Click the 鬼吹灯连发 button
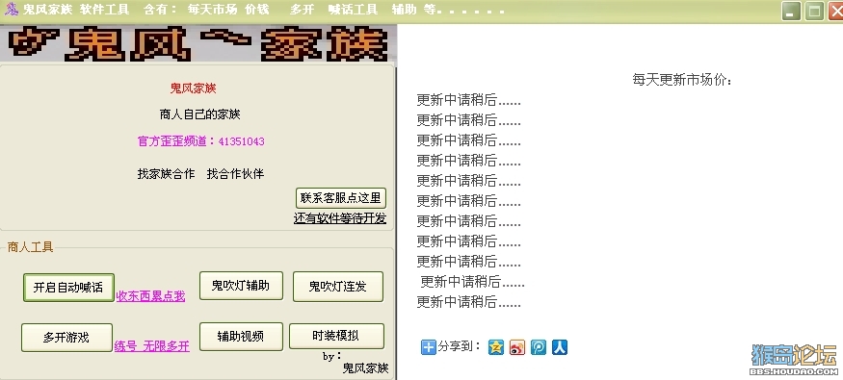The width and height of the screenshot is (843, 380). tap(337, 286)
